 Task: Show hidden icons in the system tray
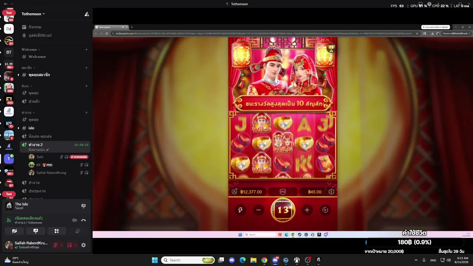click(416, 260)
